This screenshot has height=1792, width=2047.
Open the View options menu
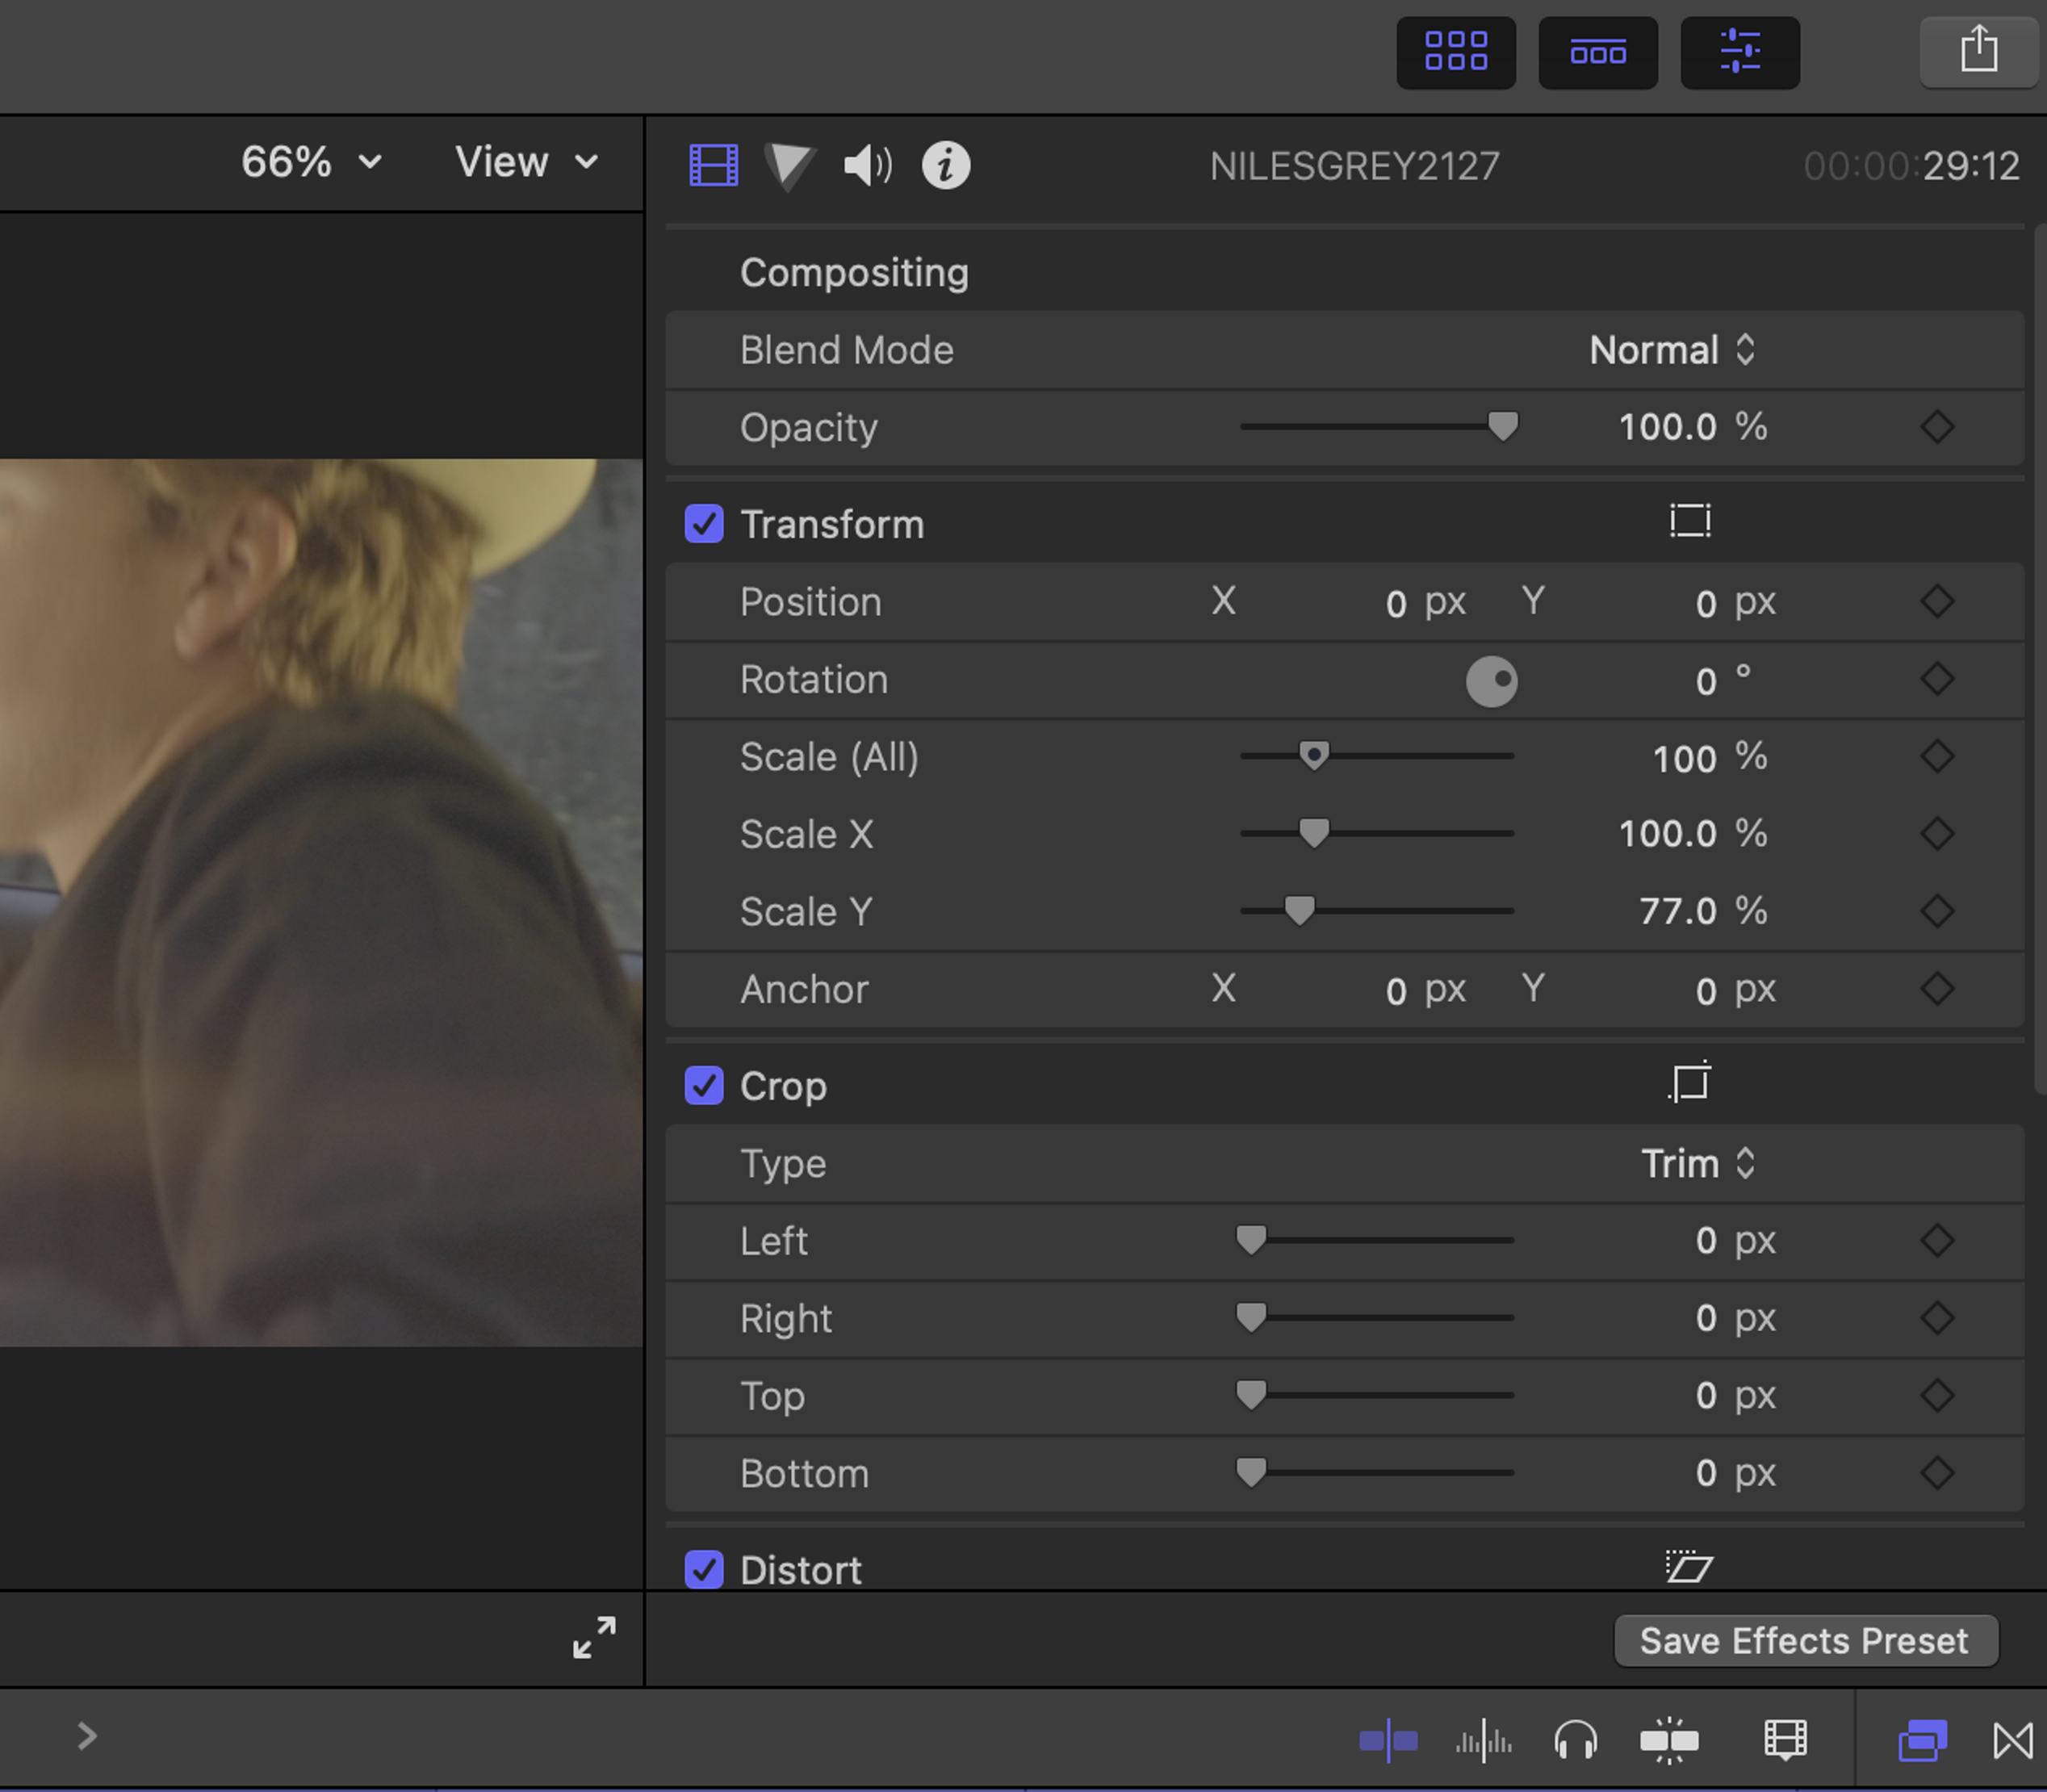[x=526, y=162]
